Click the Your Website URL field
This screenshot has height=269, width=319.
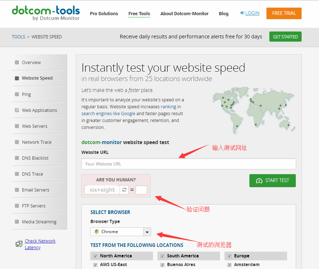(x=188, y=164)
